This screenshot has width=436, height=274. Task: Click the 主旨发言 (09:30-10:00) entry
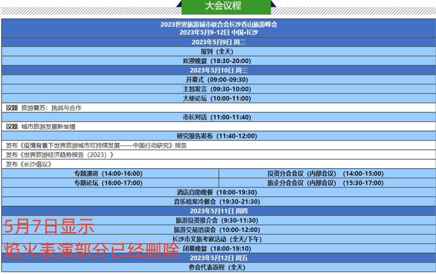pyautogui.click(x=217, y=89)
